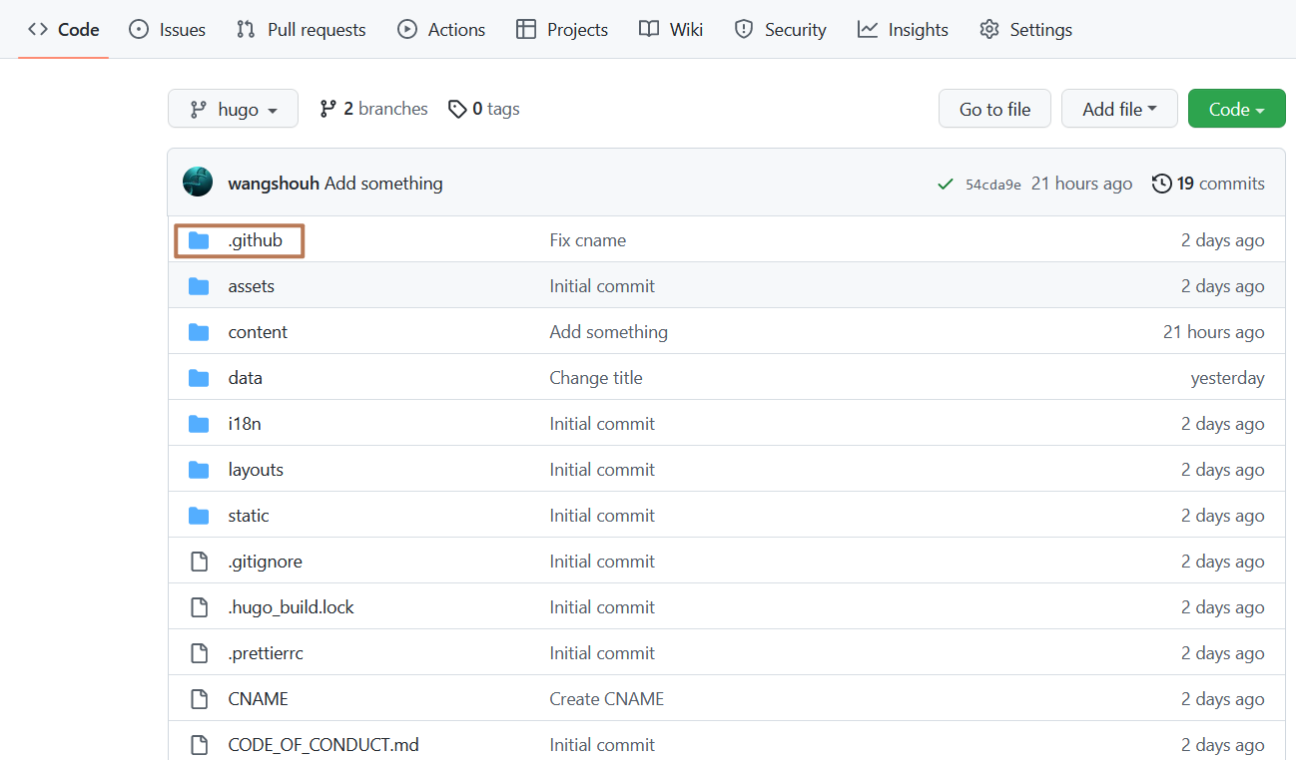
Task: Open wangshouh's profile avatar
Action: [x=197, y=183]
